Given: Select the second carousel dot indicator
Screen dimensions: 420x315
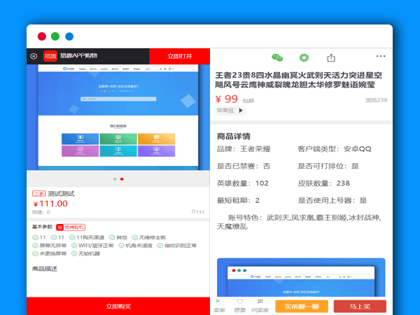Looking at the screenshot, I should point(122,179).
